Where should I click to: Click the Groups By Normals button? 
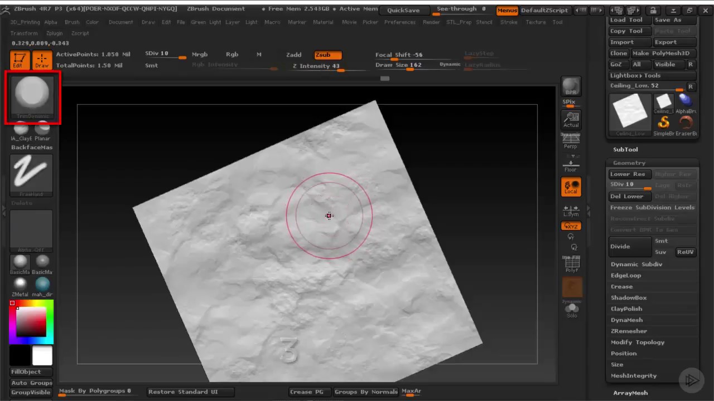365,392
